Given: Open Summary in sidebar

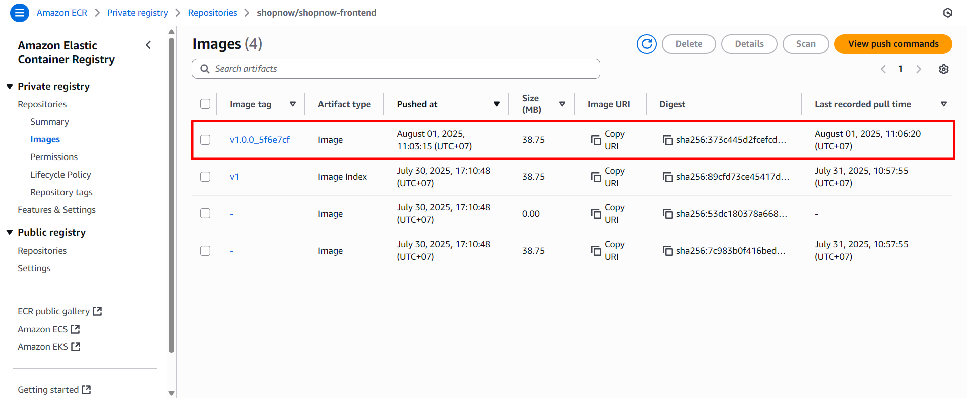Looking at the screenshot, I should 49,122.
